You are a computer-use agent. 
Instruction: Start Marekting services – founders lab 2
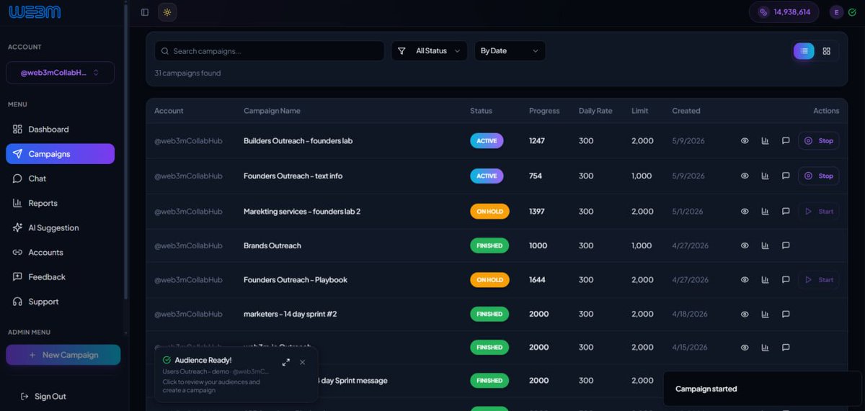point(819,212)
